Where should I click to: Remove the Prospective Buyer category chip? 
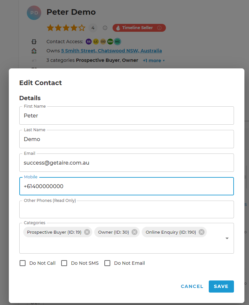coord(87,232)
